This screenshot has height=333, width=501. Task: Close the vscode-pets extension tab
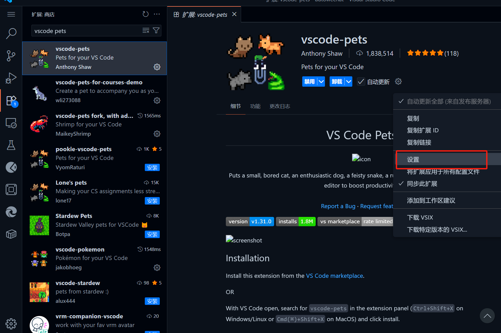pyautogui.click(x=234, y=14)
